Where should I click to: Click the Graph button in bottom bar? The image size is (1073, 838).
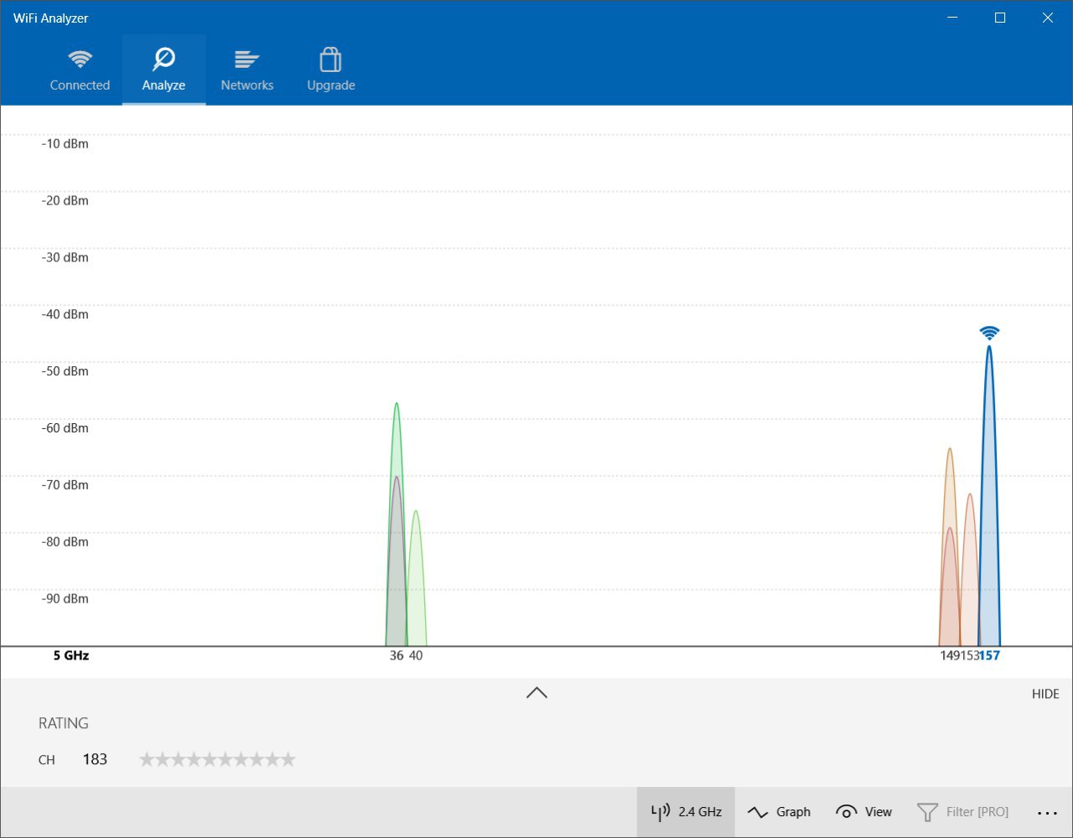click(779, 812)
